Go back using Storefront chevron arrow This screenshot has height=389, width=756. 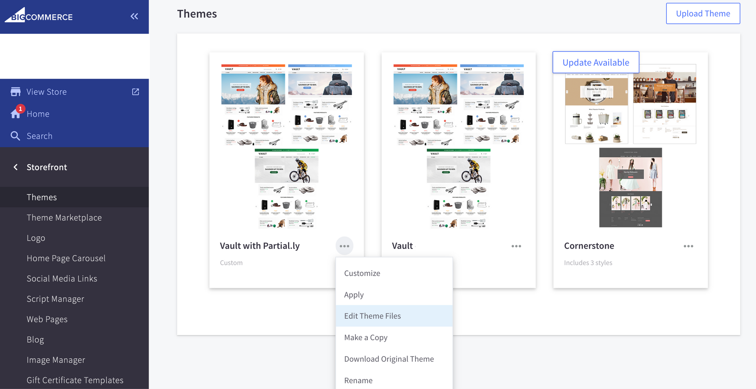tap(15, 167)
